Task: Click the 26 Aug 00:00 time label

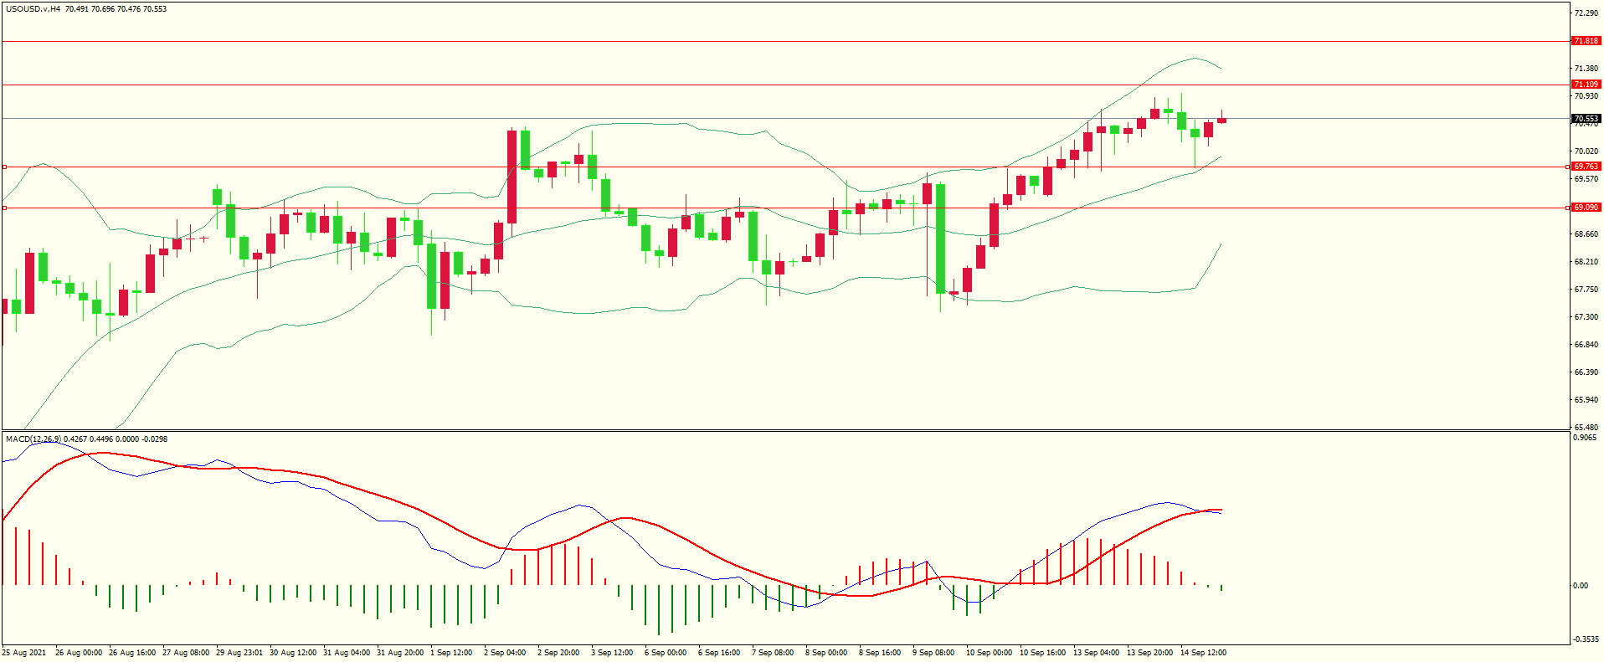Action: [79, 653]
